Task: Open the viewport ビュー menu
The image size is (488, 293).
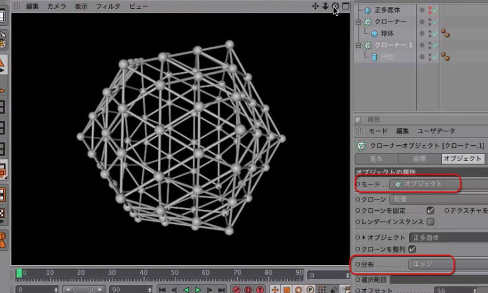Action: (x=138, y=6)
